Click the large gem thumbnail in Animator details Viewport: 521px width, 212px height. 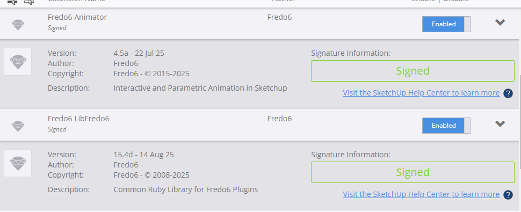pos(18,62)
